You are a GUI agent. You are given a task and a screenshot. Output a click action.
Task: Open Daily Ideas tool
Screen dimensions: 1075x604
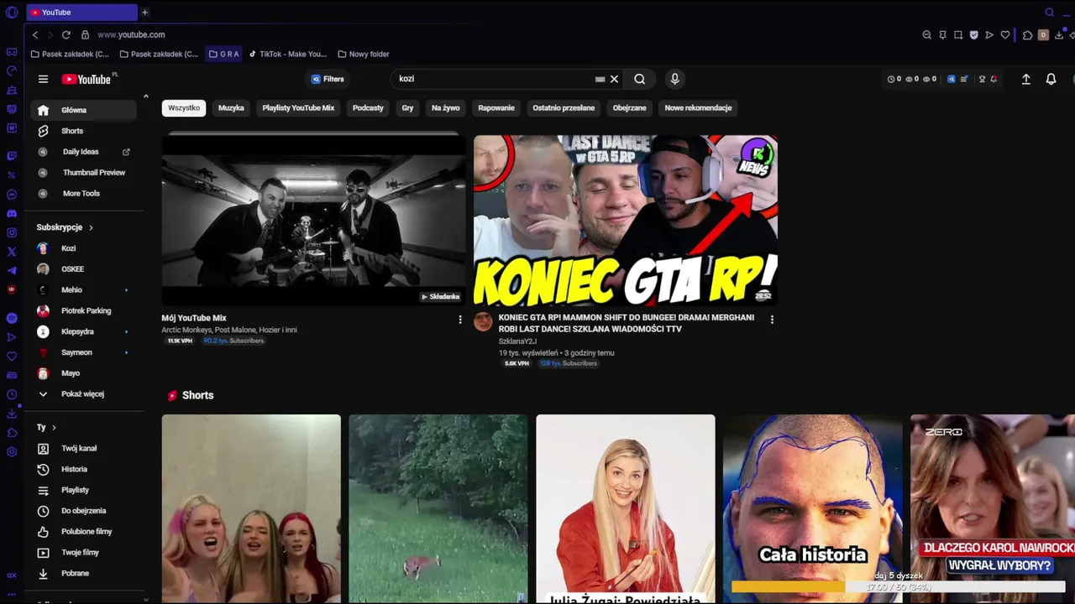click(82, 152)
